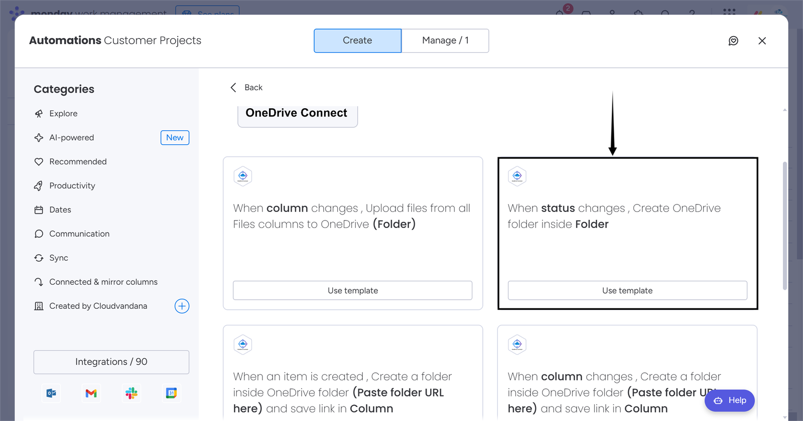The width and height of the screenshot is (803, 421).
Task: Open Connected & mirror columns category label
Action: tap(103, 282)
